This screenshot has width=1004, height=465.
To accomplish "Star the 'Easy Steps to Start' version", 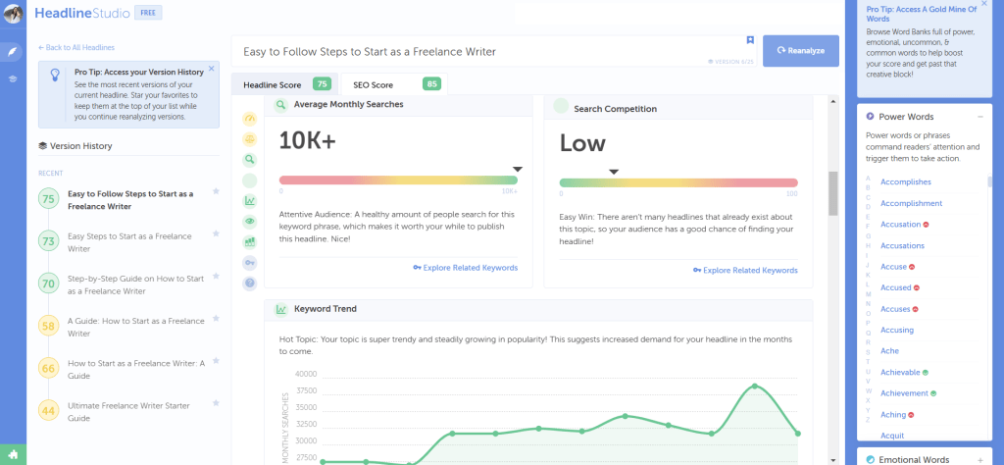I will click(216, 234).
